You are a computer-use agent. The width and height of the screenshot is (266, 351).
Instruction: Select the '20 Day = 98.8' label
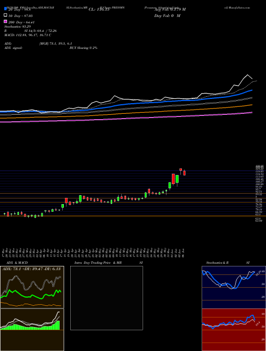tap(20, 10)
